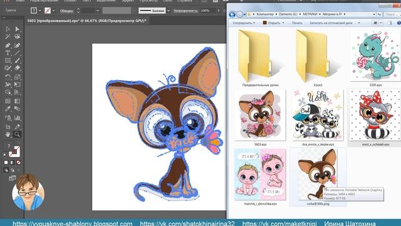Screen dimensions: 401x226
Task: Open stroke color dropdown in control bar
Action: (x=53, y=11)
